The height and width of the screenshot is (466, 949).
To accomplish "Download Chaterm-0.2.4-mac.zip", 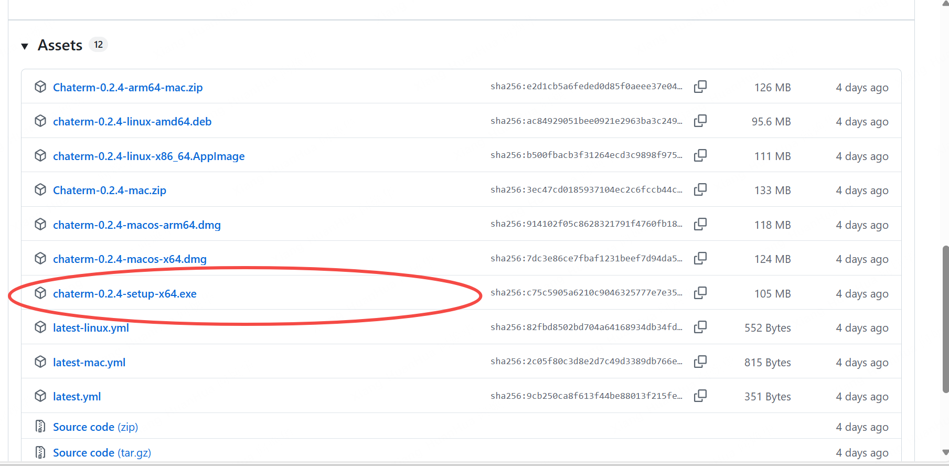I will (110, 190).
